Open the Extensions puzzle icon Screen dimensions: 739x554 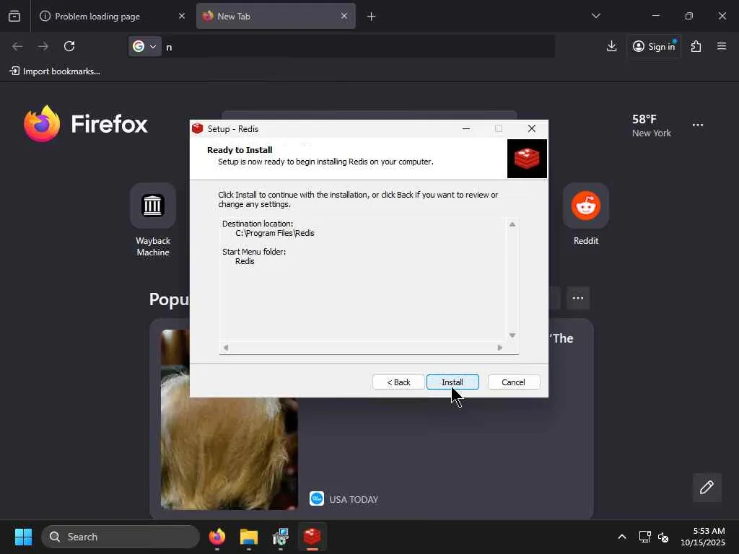[x=696, y=46]
